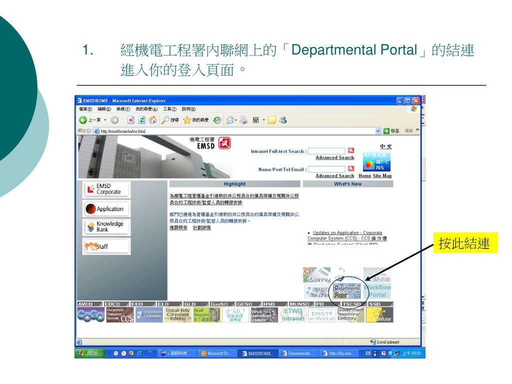The height and width of the screenshot is (384, 512).
Task: Click in the Intranet Full-text Search field
Action: [x=326, y=150]
